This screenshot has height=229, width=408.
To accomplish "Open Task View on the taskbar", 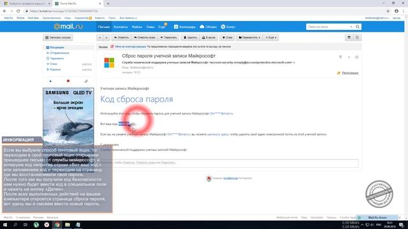I will 25,225.
